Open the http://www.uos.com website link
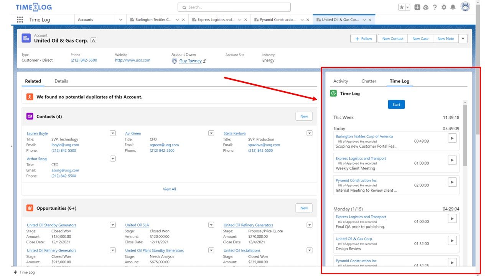The image size is (491, 276). [x=133, y=60]
